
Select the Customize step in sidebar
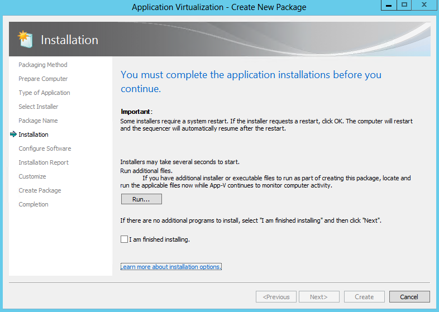click(32, 176)
